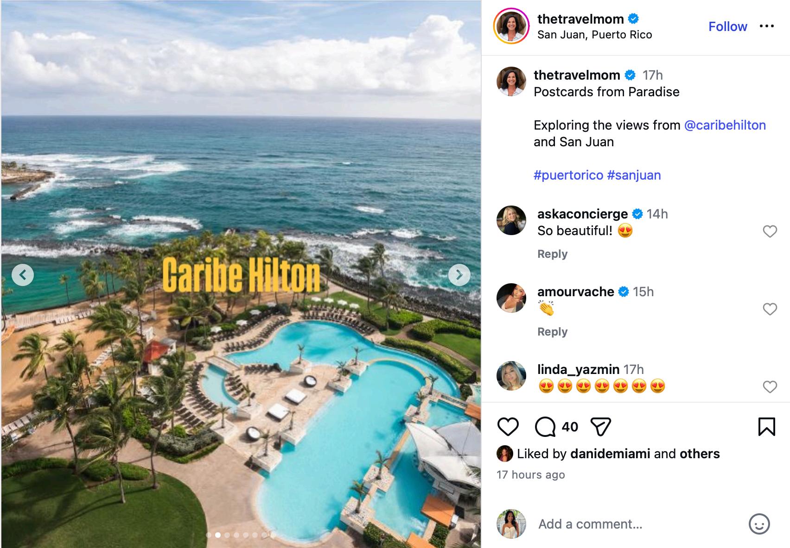
Task: Go to next carousel photo arrow
Action: (x=459, y=275)
